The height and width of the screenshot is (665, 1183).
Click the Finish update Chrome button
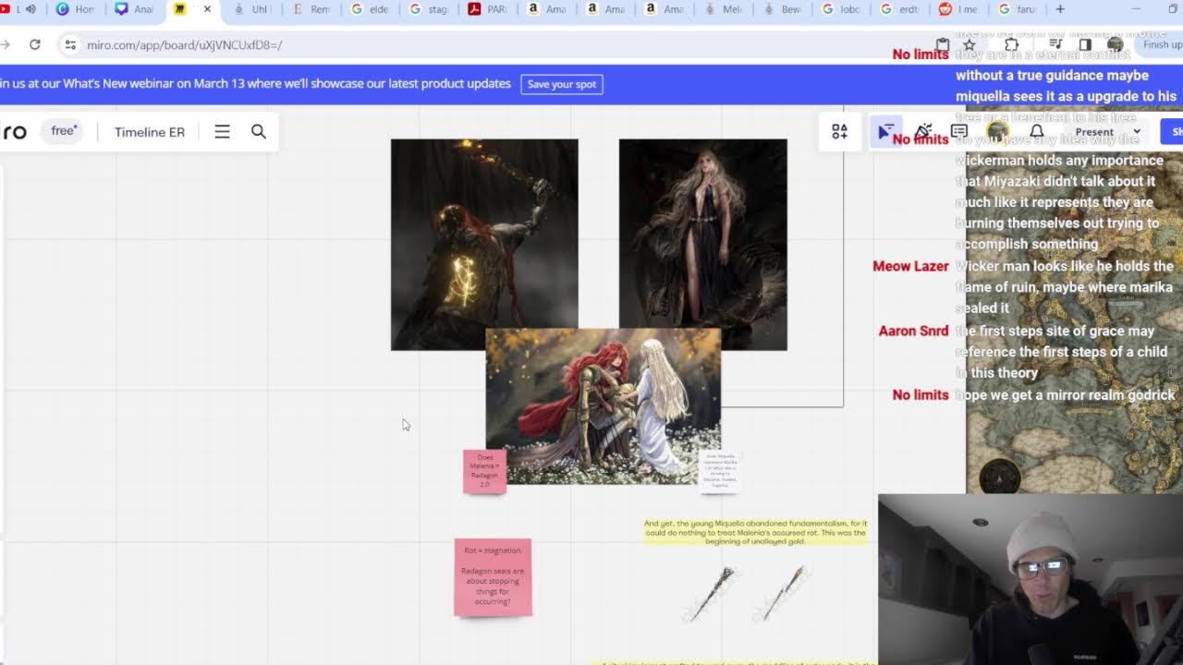(1160, 44)
